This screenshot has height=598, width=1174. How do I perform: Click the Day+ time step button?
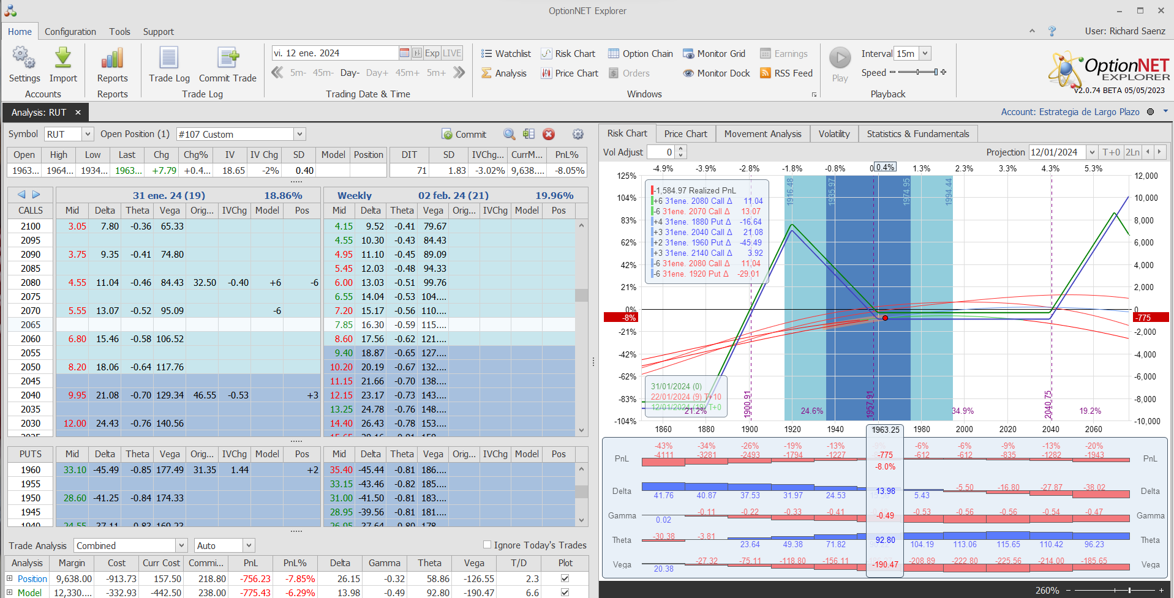377,73
